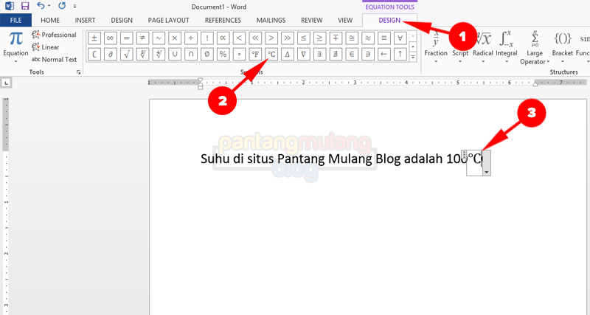Change tab stop type selector
The width and height of the screenshot is (590, 315).
click(x=7, y=83)
